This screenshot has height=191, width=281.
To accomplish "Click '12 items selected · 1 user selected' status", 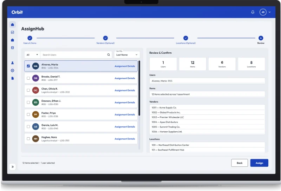I will (39, 163).
